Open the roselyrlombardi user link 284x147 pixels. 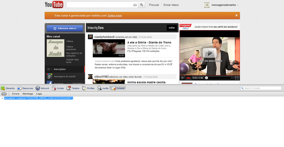click(x=104, y=37)
